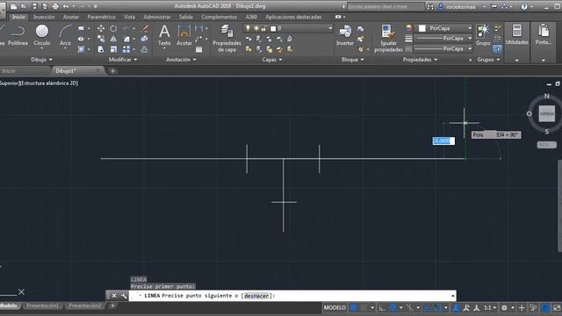Expand the Modificar panel
Image resolution: width=562 pixels, height=316 pixels.
point(123,60)
